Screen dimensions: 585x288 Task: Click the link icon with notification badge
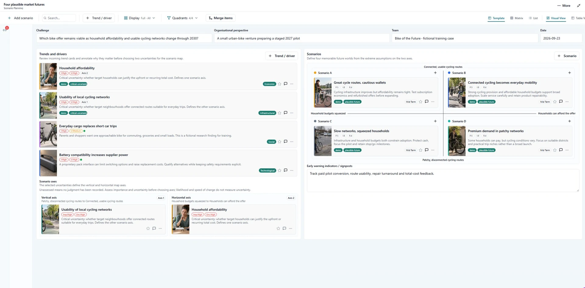point(5,29)
